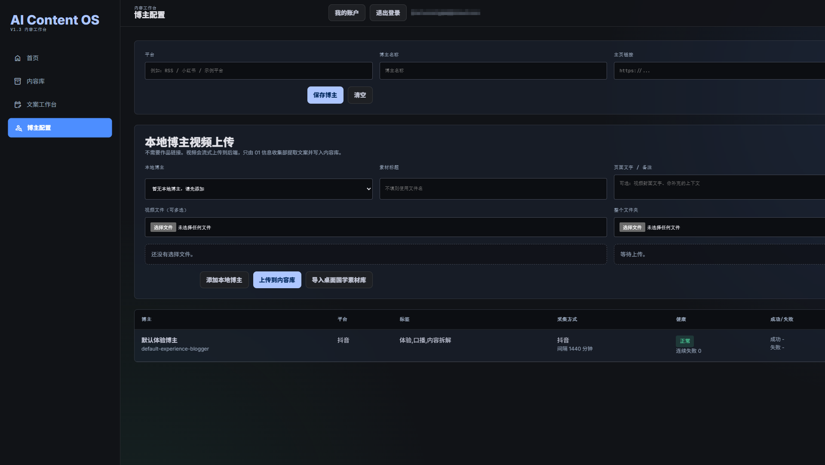The width and height of the screenshot is (825, 465).
Task: Click the 清空 button
Action: pyautogui.click(x=360, y=95)
